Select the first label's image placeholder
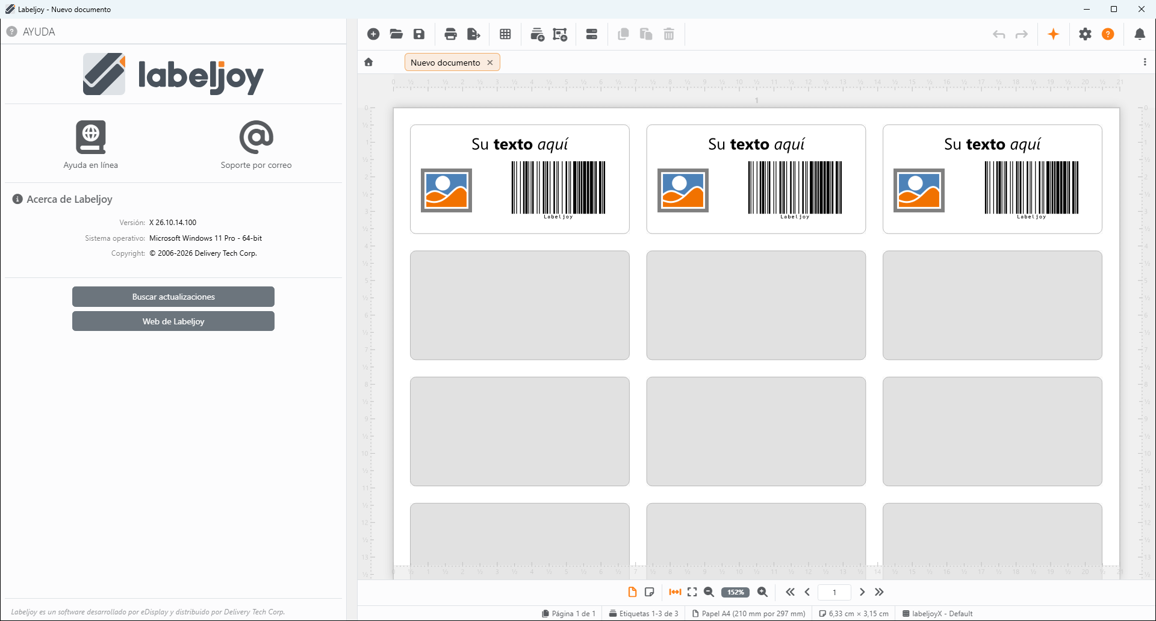Image resolution: width=1156 pixels, height=621 pixels. [x=446, y=191]
